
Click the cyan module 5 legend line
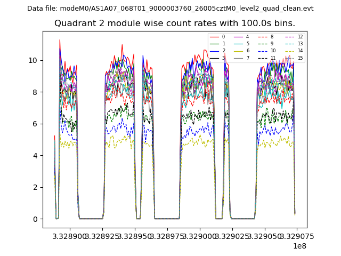(239, 44)
